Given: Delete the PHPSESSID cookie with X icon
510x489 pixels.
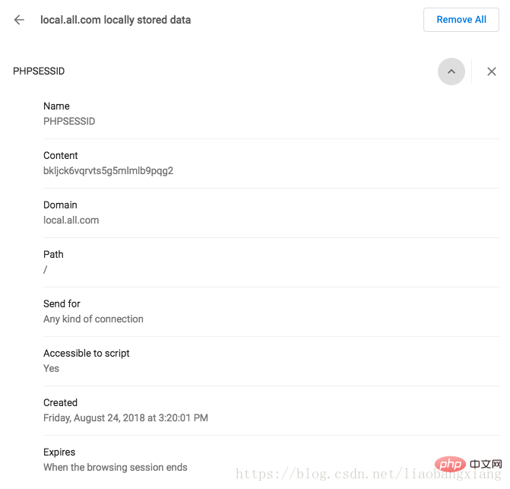Looking at the screenshot, I should [492, 71].
